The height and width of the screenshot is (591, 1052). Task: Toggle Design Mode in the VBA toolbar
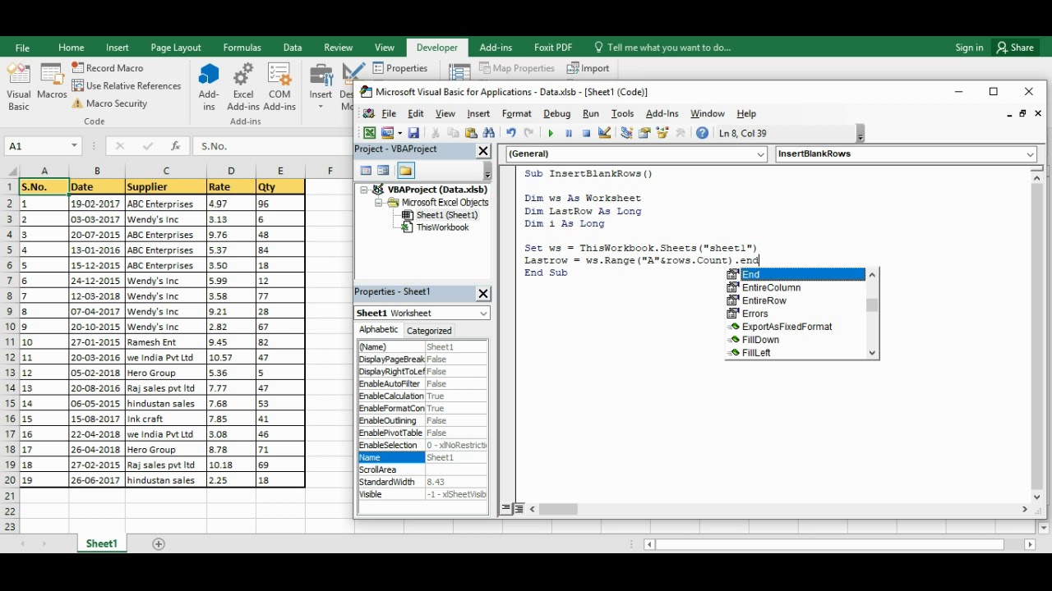pos(605,133)
